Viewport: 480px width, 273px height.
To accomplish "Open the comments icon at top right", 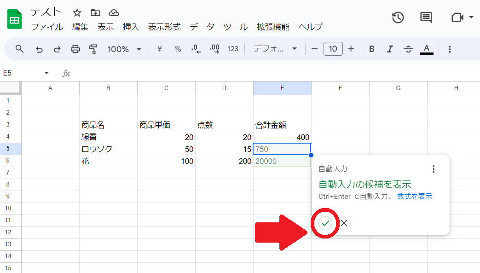I will [426, 17].
